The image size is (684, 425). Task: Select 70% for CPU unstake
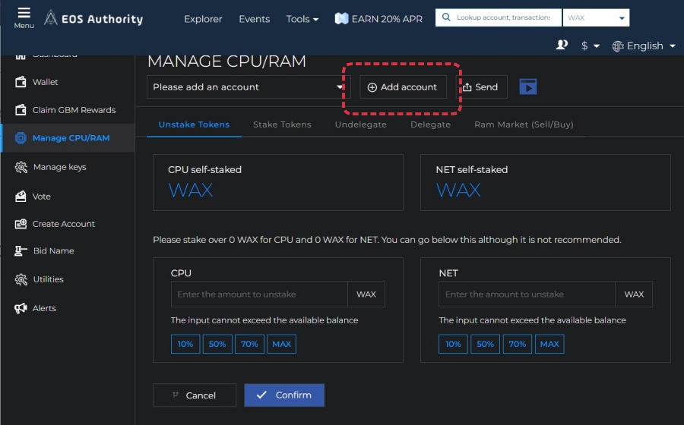click(249, 344)
